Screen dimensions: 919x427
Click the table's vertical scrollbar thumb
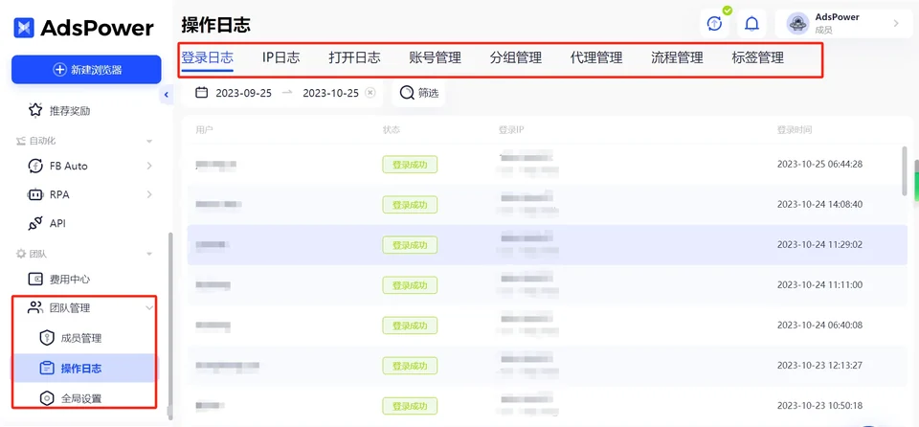[905, 170]
